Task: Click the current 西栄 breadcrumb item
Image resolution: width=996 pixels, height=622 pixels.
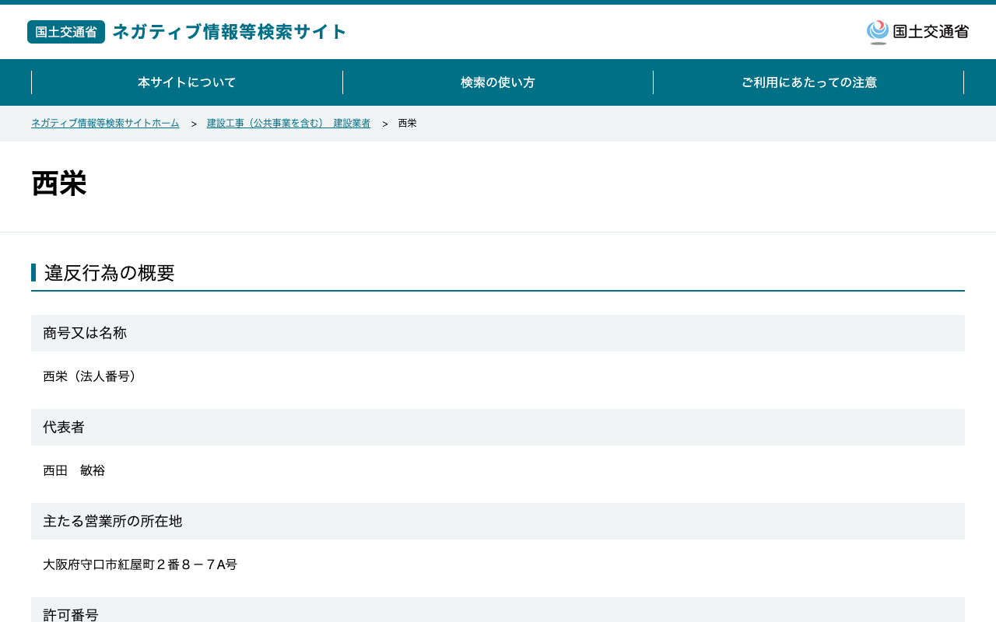Action: click(x=408, y=124)
